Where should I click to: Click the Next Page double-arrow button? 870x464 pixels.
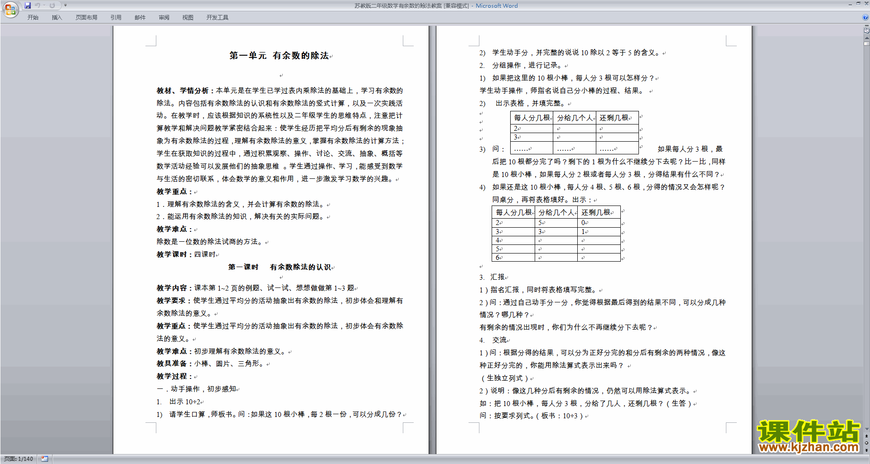coord(866,450)
